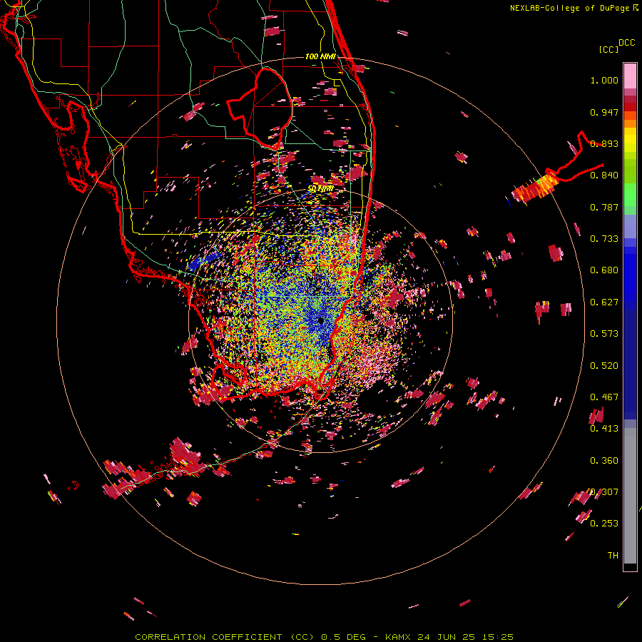642x642 pixels.
Task: Click the 100 NMI range ring label
Action: tap(320, 56)
